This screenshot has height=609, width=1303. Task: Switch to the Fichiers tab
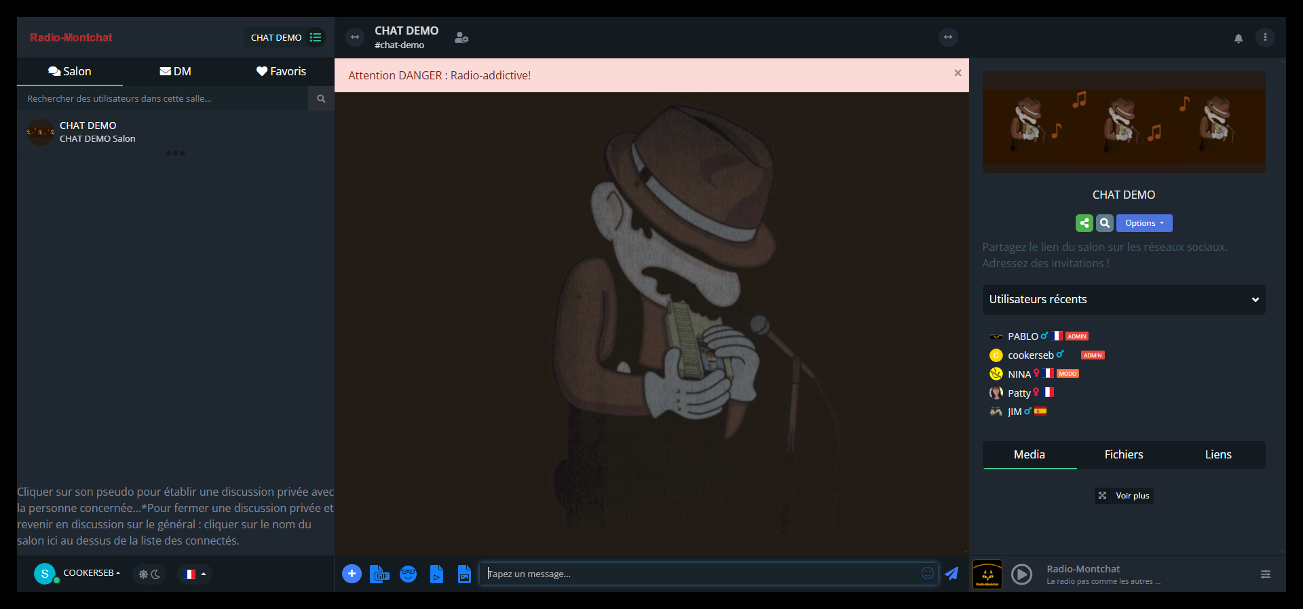click(x=1123, y=455)
